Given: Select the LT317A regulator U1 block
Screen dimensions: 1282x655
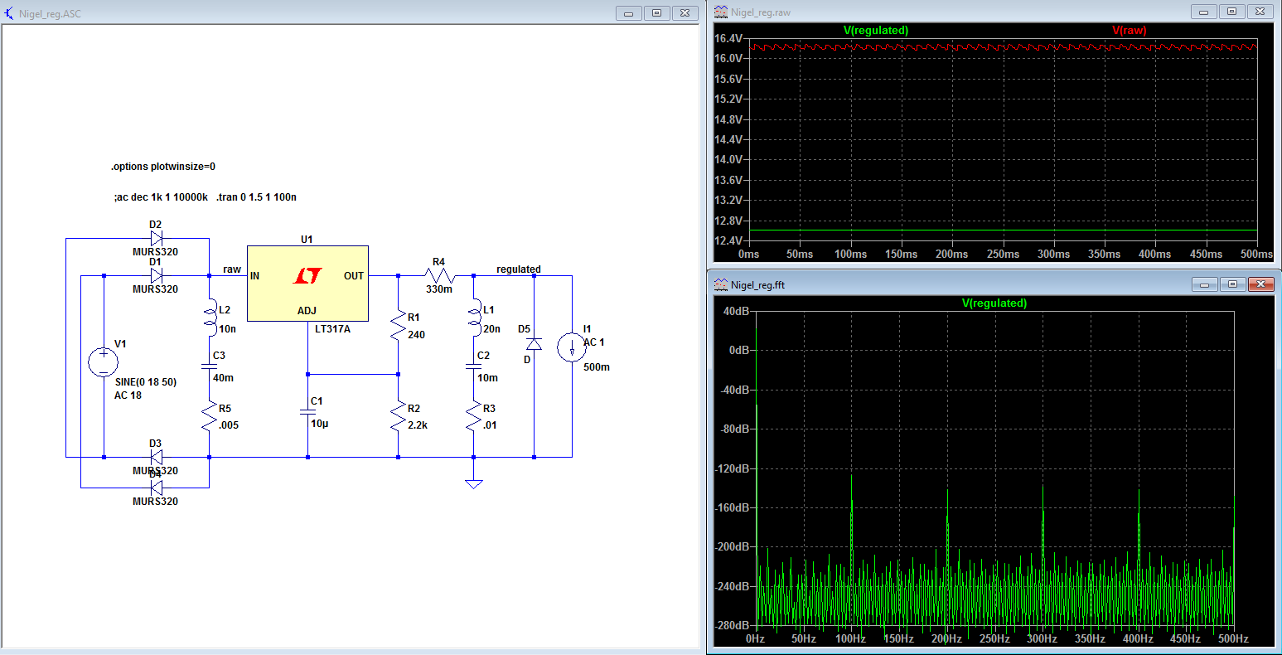Looking at the screenshot, I should [x=307, y=283].
